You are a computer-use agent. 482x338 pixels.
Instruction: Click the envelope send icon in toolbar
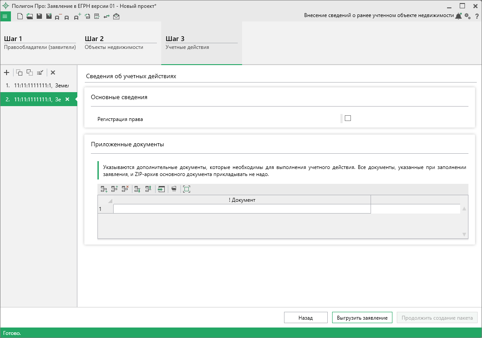pyautogui.click(x=116, y=17)
